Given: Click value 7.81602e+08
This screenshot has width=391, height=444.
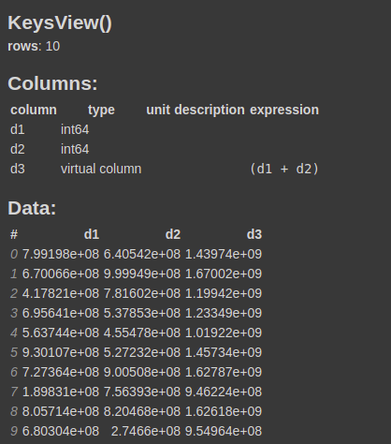Looking at the screenshot, I should (x=142, y=293).
